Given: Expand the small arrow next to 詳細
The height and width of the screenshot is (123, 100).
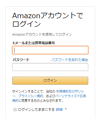Looking at the screenshot, I should [x=66, y=109].
